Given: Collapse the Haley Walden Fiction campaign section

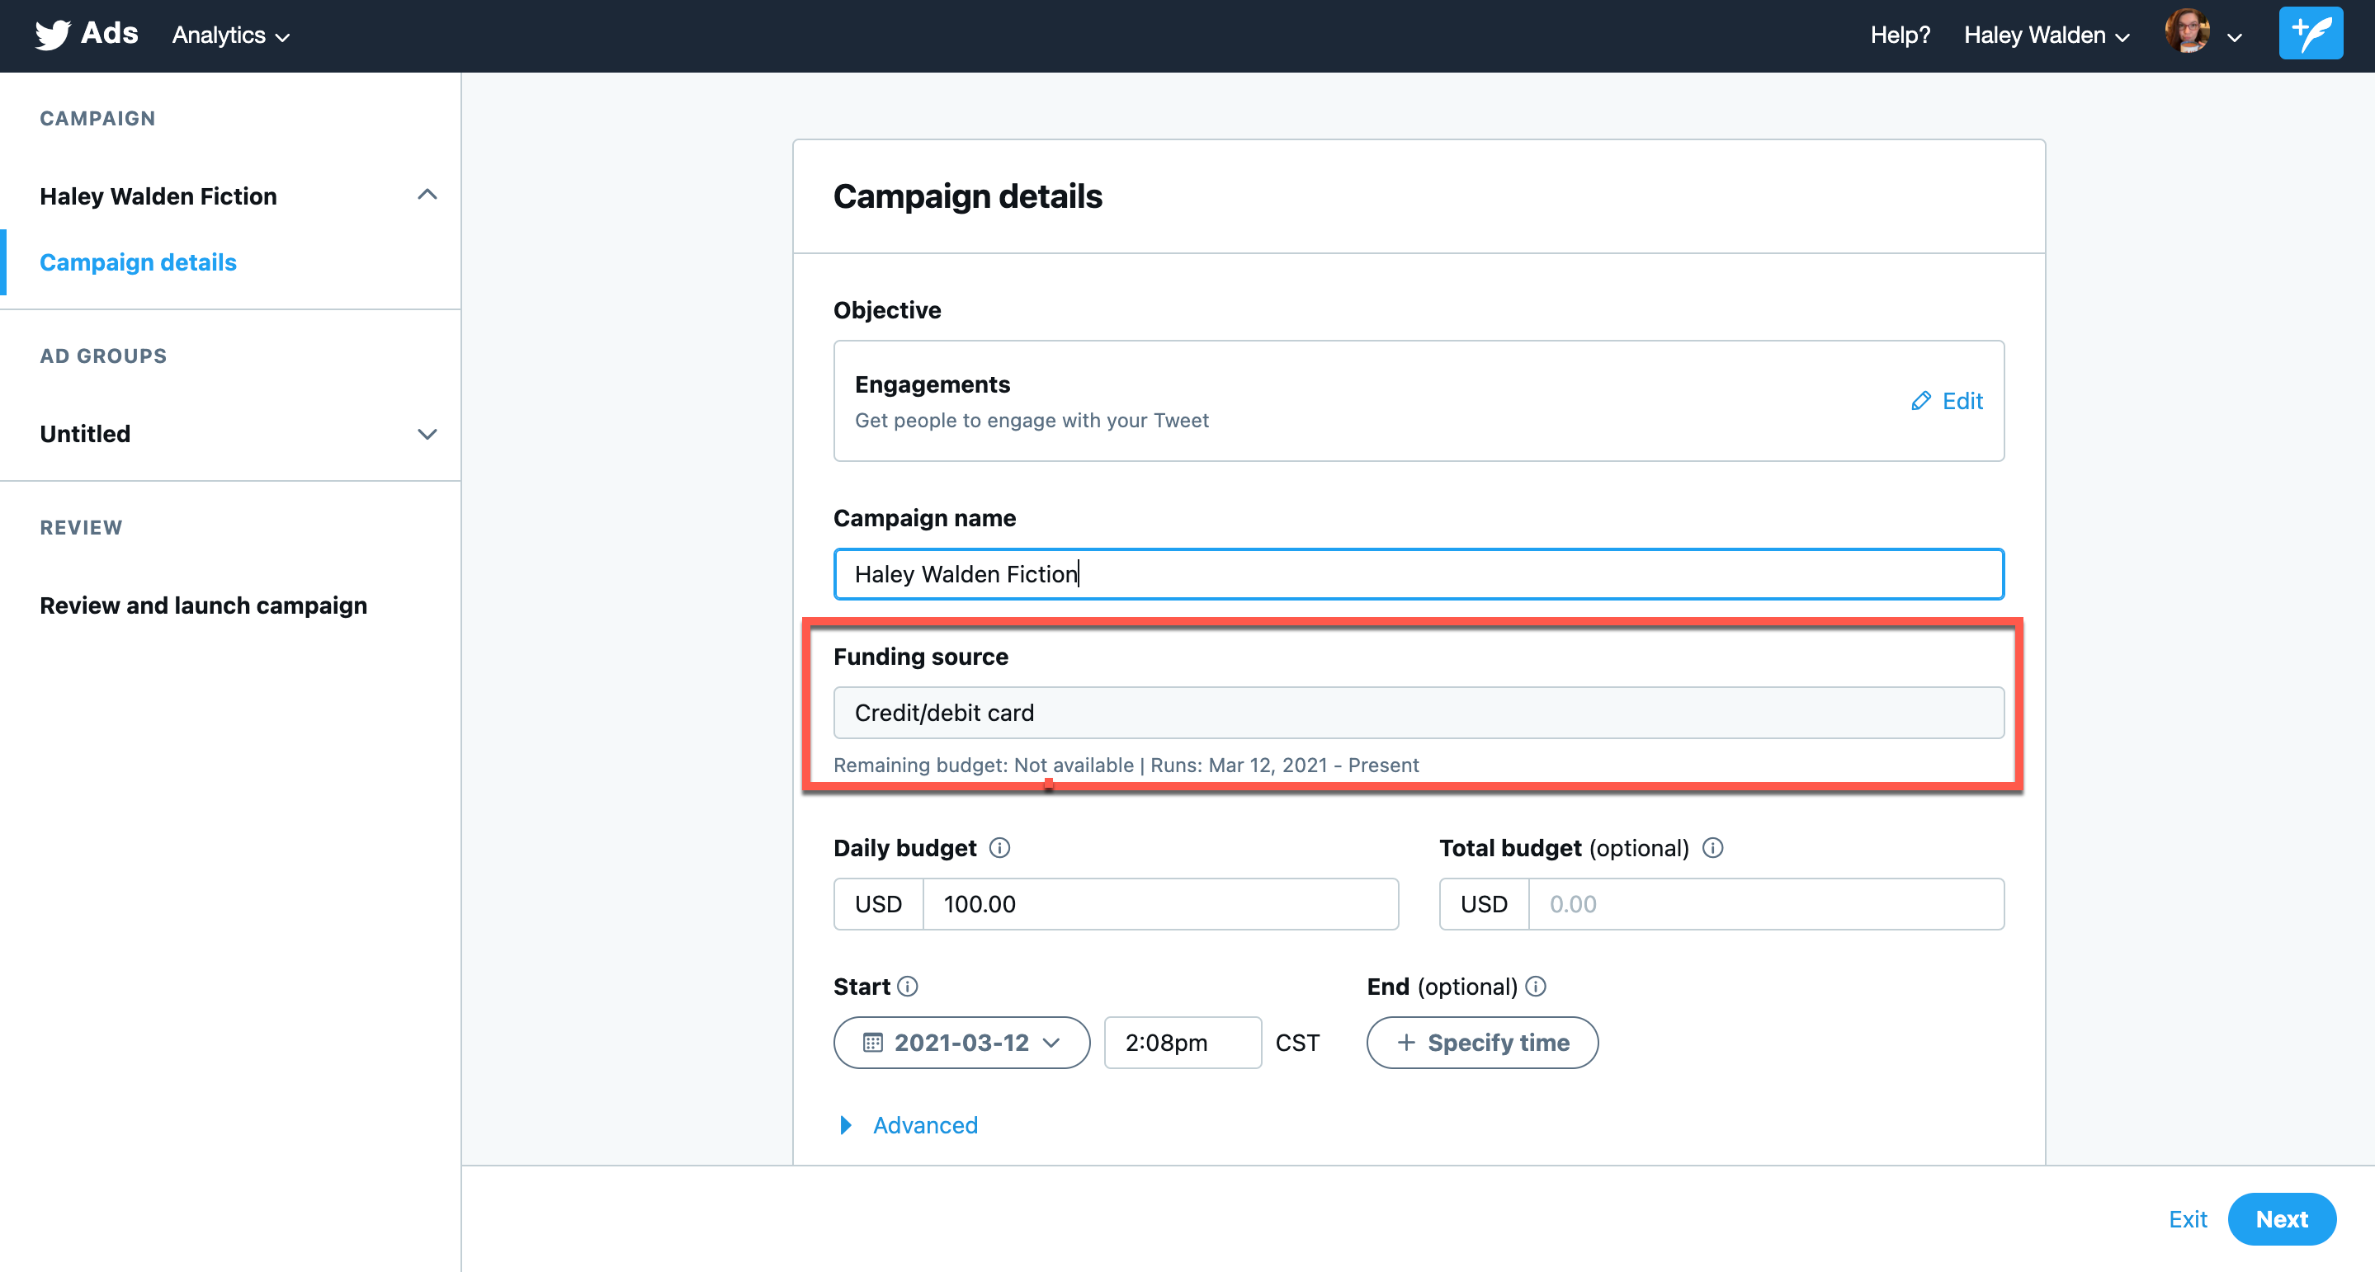Looking at the screenshot, I should click(427, 195).
